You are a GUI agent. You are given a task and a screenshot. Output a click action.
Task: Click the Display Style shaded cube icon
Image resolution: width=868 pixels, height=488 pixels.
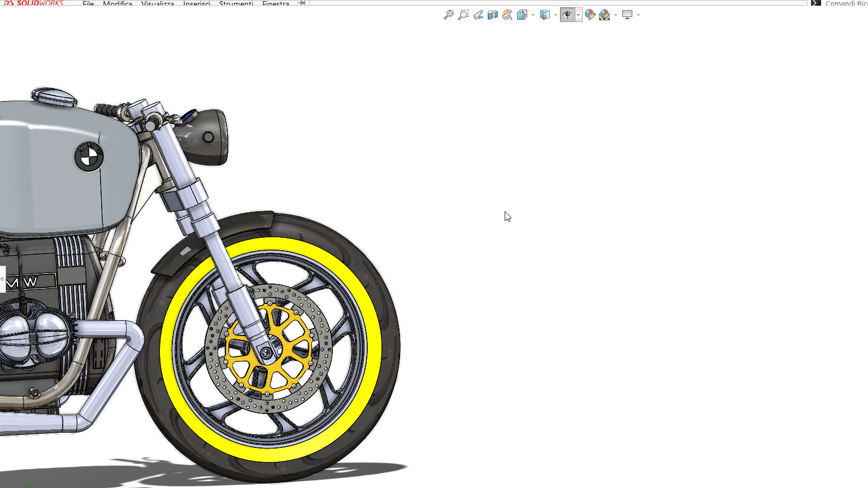(545, 15)
